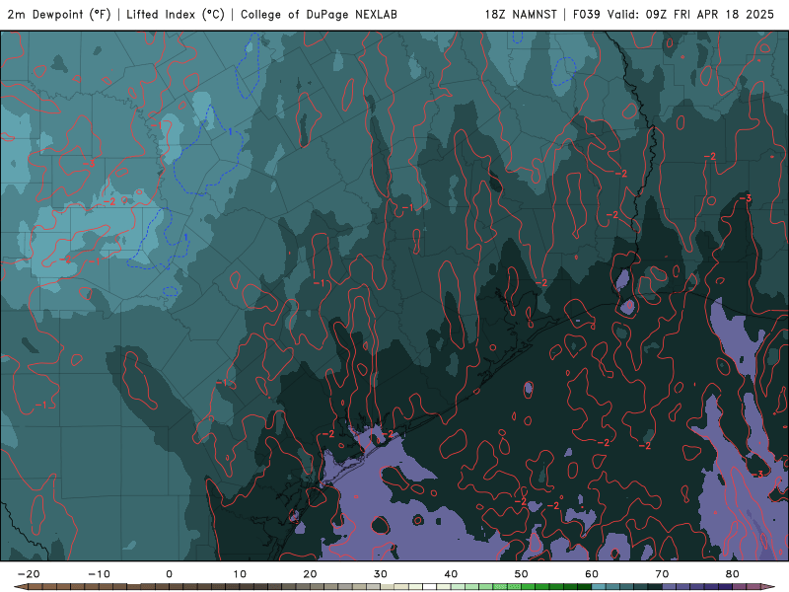Screen dimensions: 789x592
Task: Click the '-20' color scale tick label
Action: pos(29,574)
